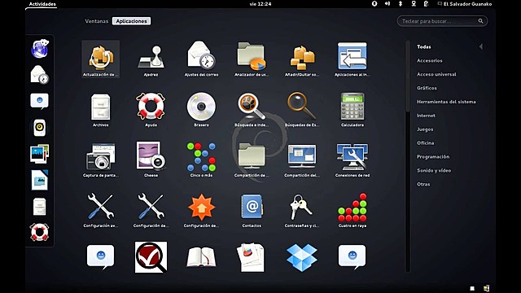This screenshot has width=521, height=293.
Task: Filter by the Juegos category
Action: 425,129
